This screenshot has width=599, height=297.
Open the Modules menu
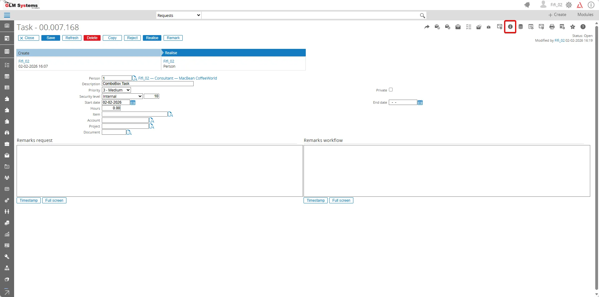[x=585, y=15]
